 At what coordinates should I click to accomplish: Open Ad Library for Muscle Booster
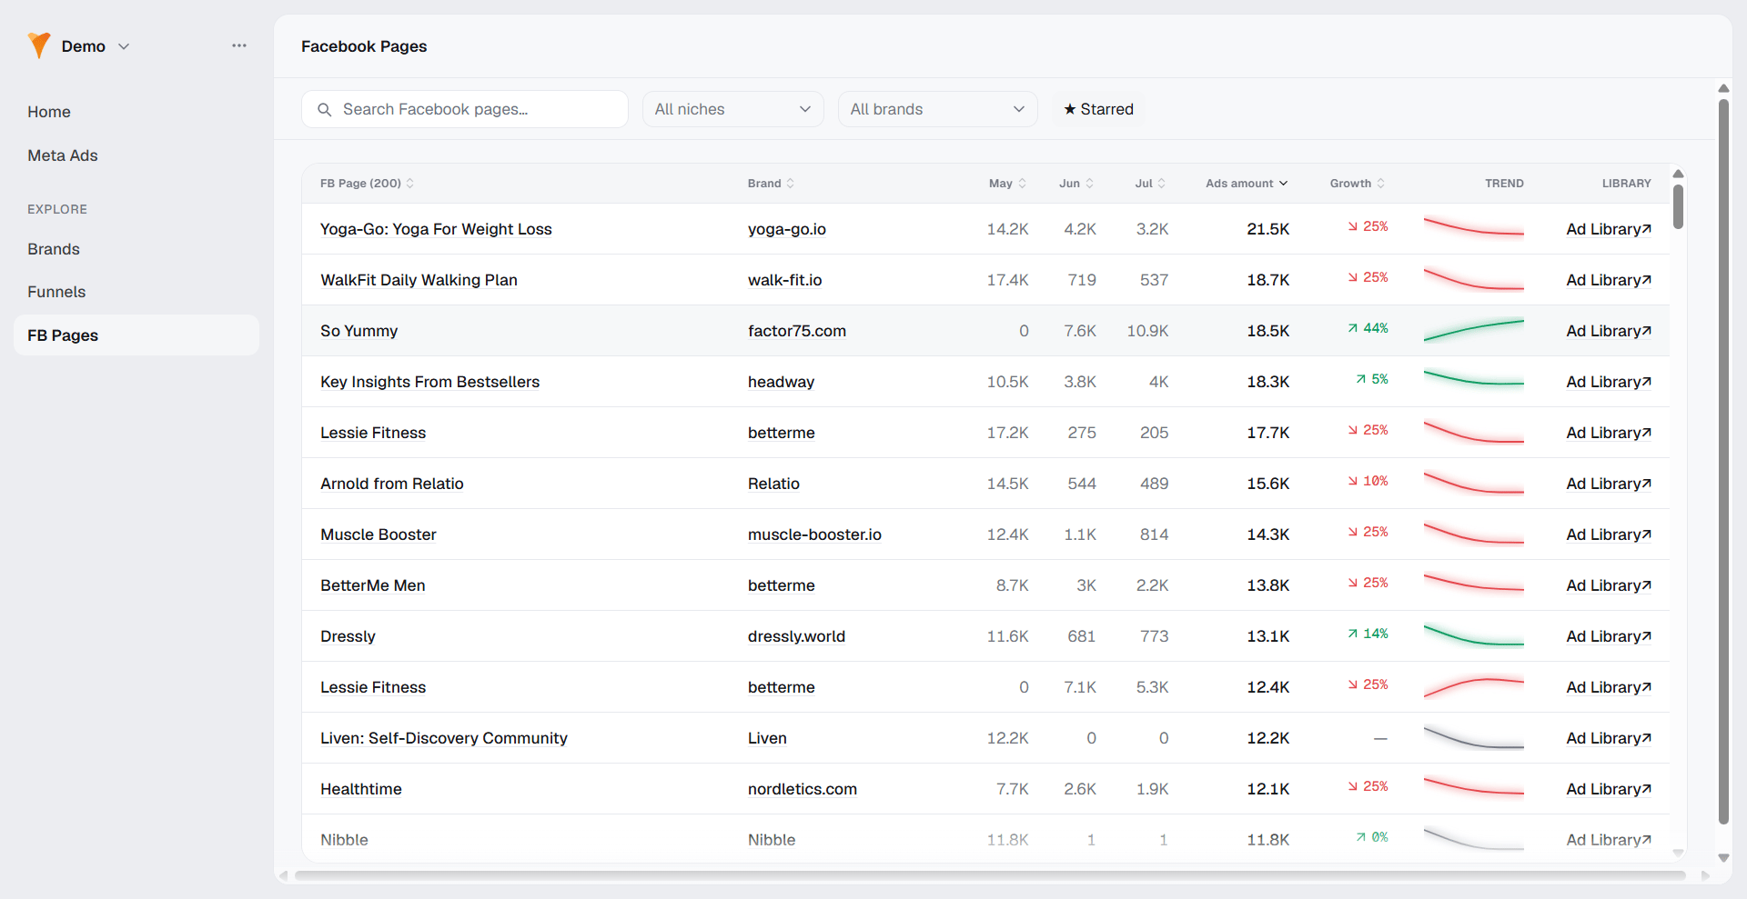1609,534
